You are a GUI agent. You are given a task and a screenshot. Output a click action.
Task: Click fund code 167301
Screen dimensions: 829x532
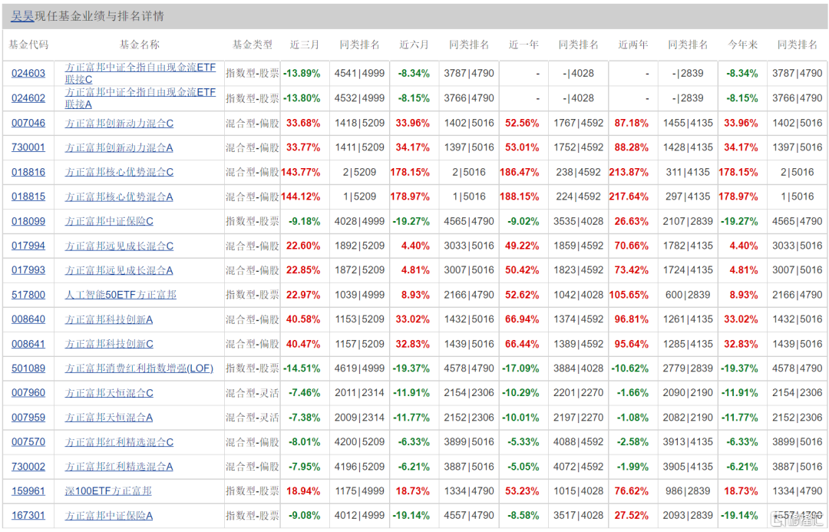tap(28, 516)
